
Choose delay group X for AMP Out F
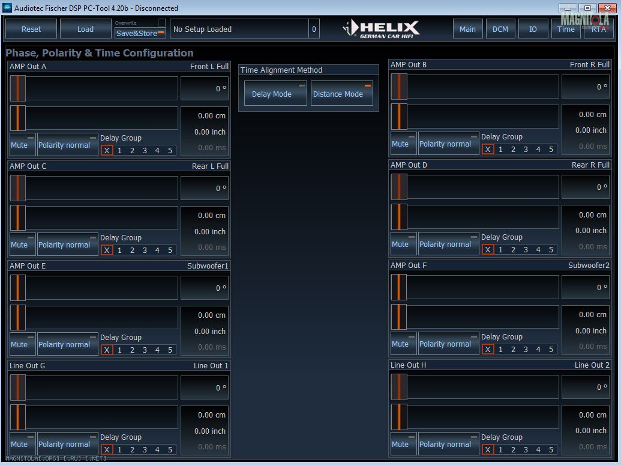click(x=488, y=350)
